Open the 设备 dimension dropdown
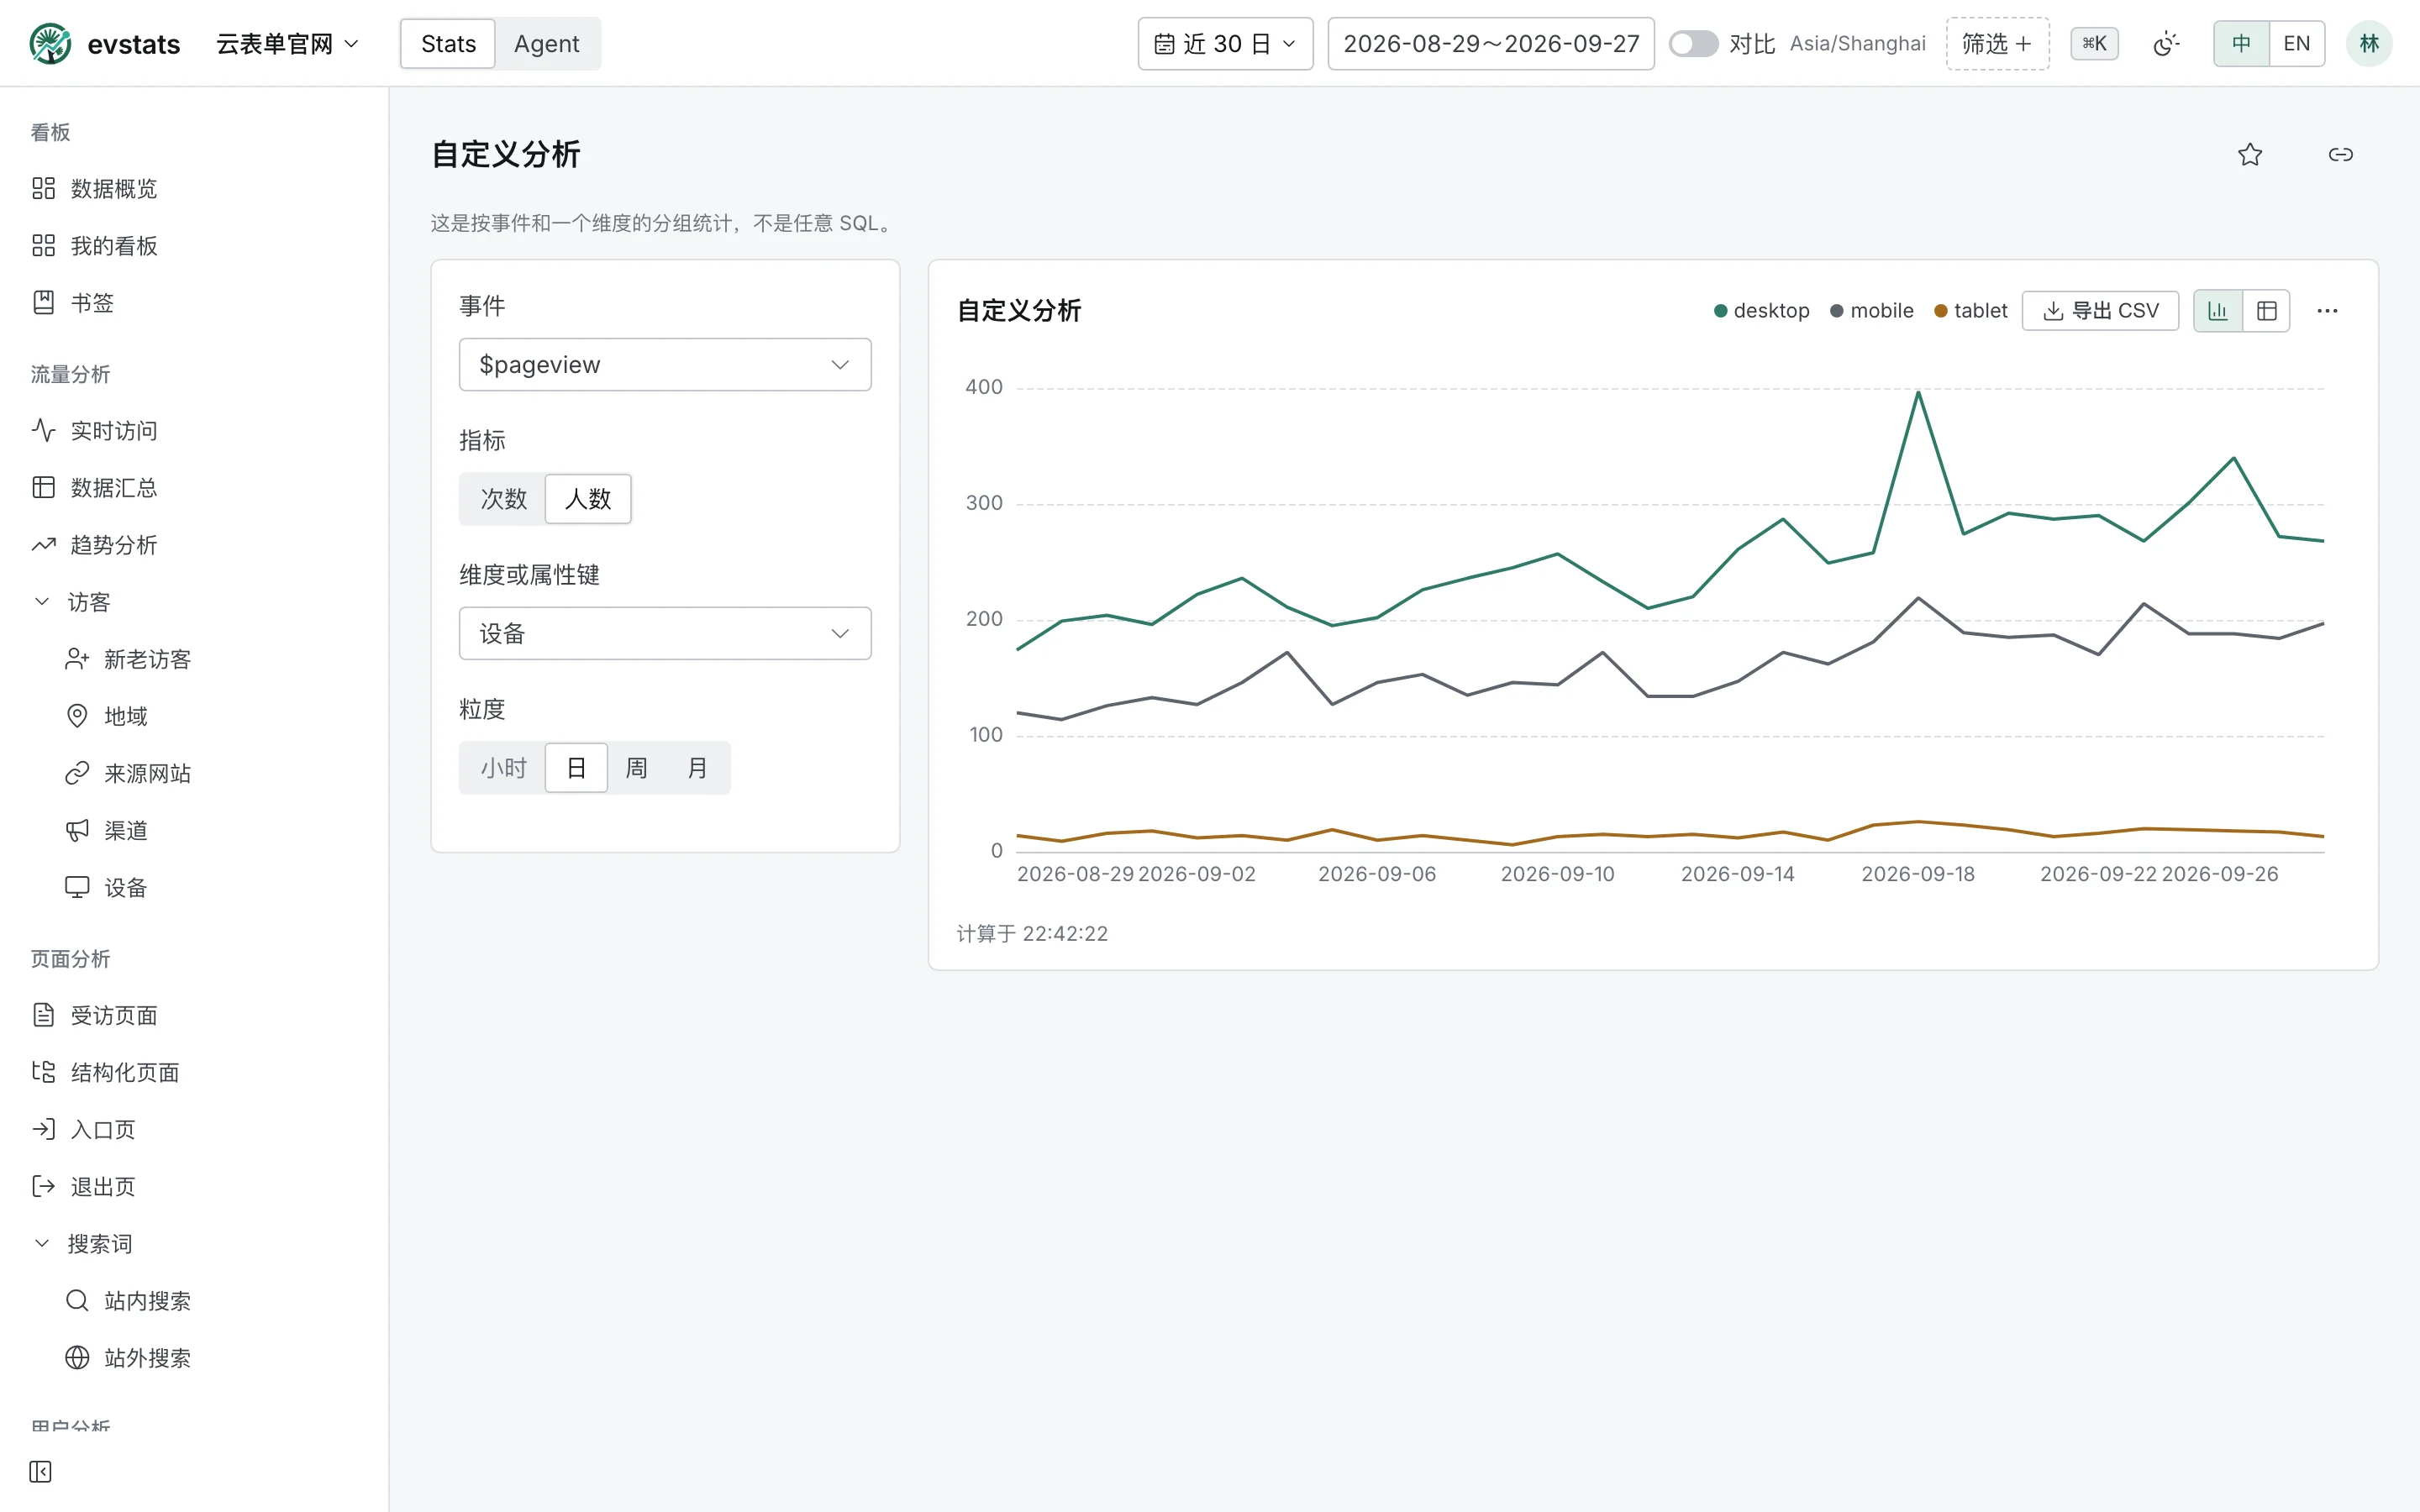The width and height of the screenshot is (2420, 1512). coord(665,634)
